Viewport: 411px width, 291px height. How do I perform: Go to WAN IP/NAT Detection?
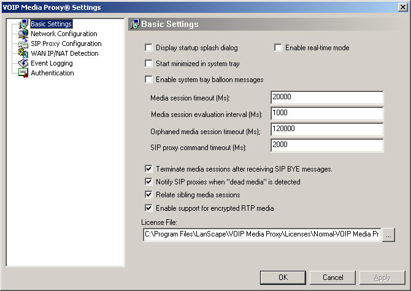[64, 53]
